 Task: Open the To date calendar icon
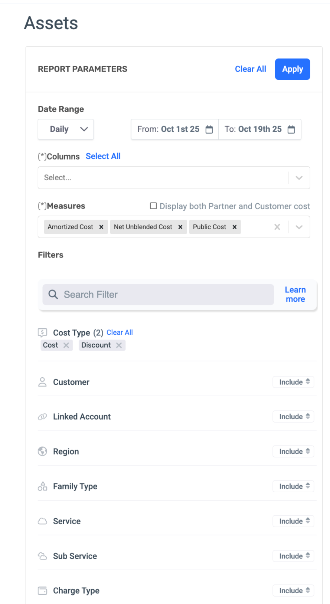[291, 129]
